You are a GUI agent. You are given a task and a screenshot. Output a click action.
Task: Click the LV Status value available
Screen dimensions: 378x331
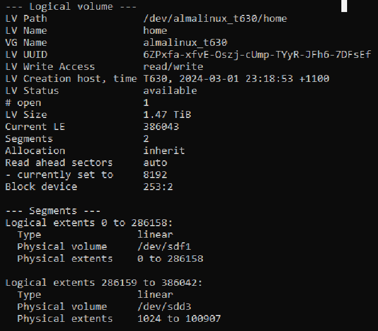click(170, 91)
